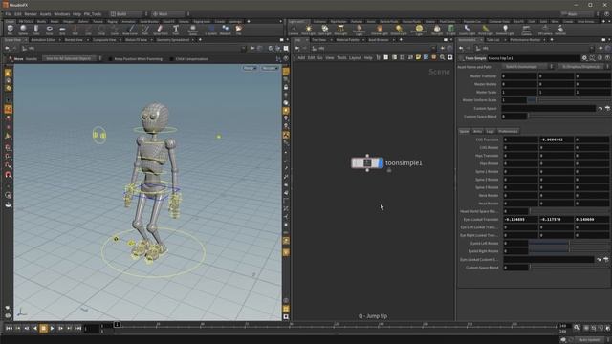Screen dimensions: 612x344
Task: Switch to Material Palette tab
Action: pyautogui.click(x=347, y=40)
